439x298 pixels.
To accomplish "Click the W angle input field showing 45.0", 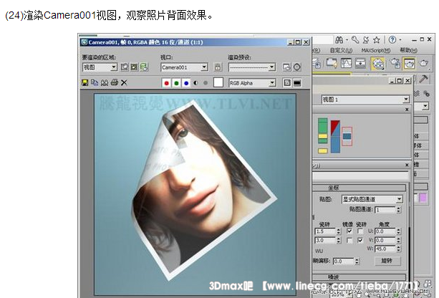I will pos(385,249).
